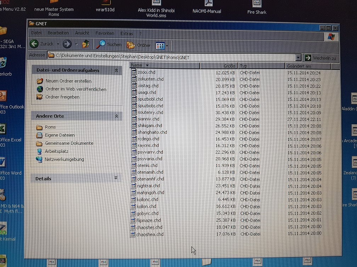This screenshot has width=357, height=267.
Task: Expand the Details panel
Action: tap(116, 178)
